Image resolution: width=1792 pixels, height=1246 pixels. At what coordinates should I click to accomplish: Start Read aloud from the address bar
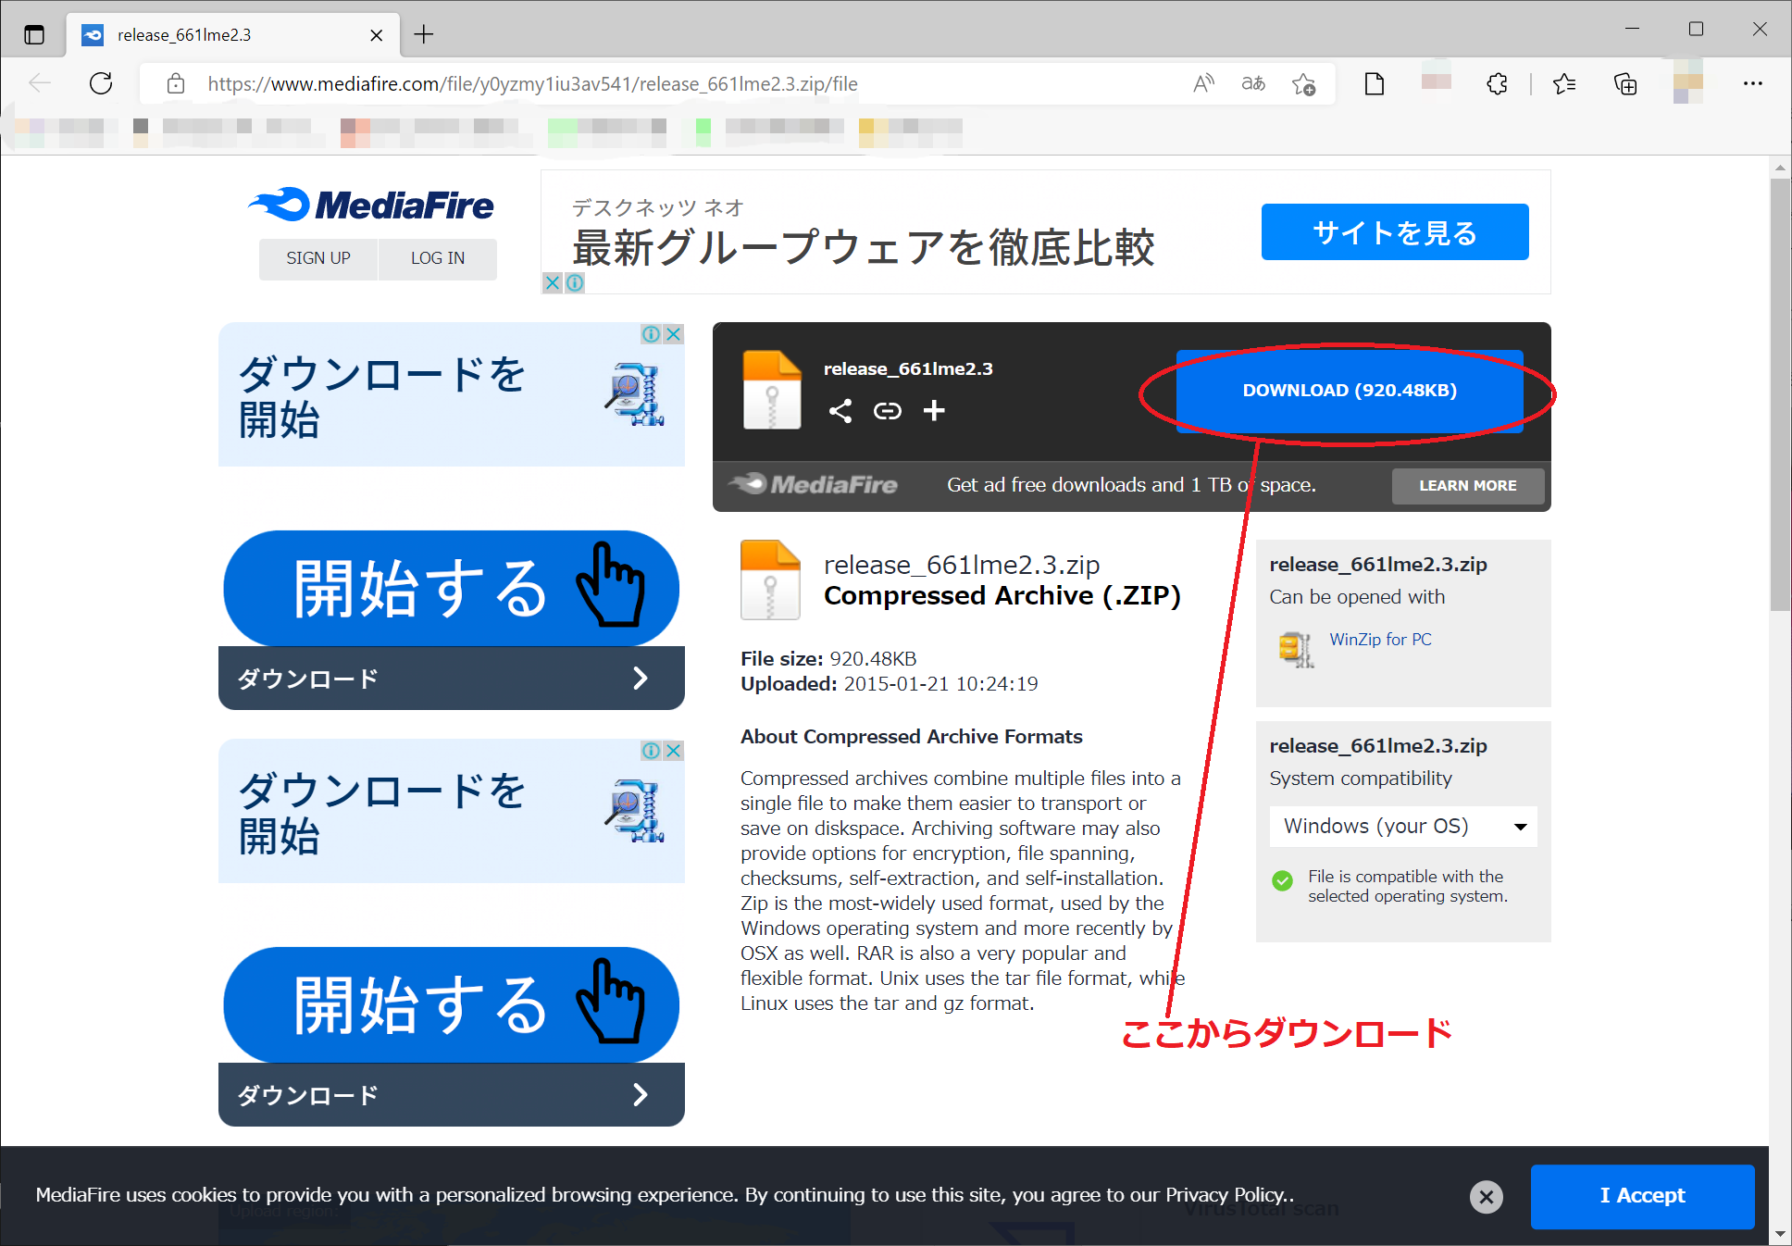(1203, 84)
